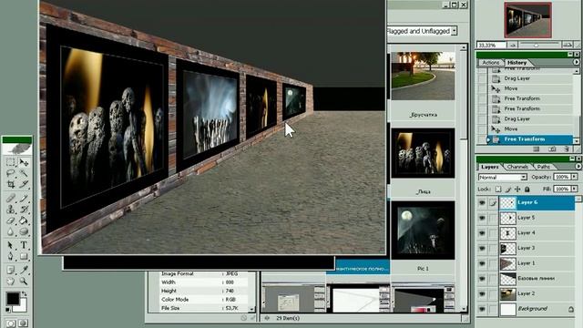Image resolution: width=583 pixels, height=328 pixels.
Task: Choose the Dodge tool
Action: coord(24,231)
